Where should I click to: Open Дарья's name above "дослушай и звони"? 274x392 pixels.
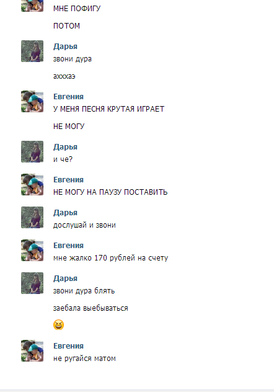click(x=65, y=213)
